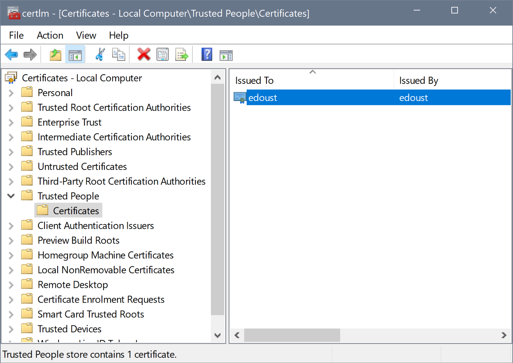Open the View menu

(x=86, y=35)
